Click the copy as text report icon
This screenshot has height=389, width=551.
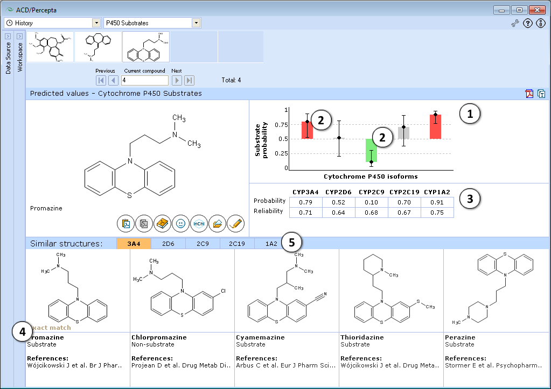tap(541, 94)
